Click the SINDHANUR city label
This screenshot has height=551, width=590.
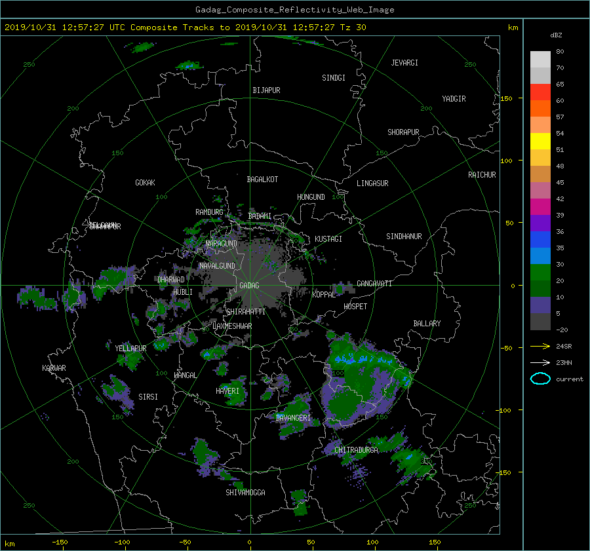pyautogui.click(x=404, y=237)
